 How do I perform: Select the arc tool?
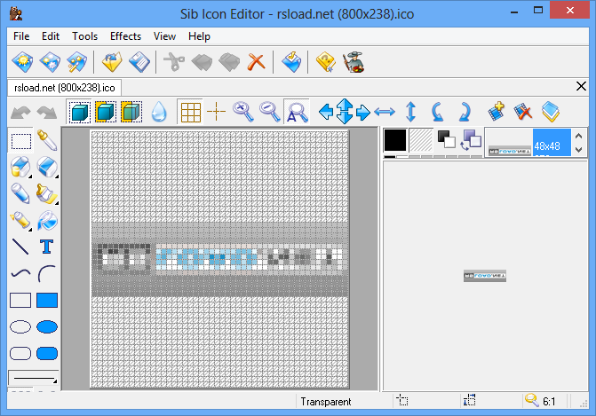coord(47,273)
